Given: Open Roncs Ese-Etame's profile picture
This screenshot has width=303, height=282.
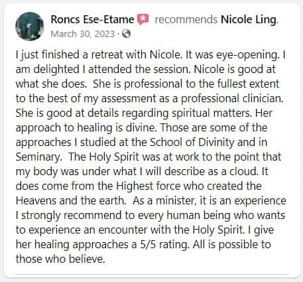Looking at the screenshot, I should click(30, 27).
